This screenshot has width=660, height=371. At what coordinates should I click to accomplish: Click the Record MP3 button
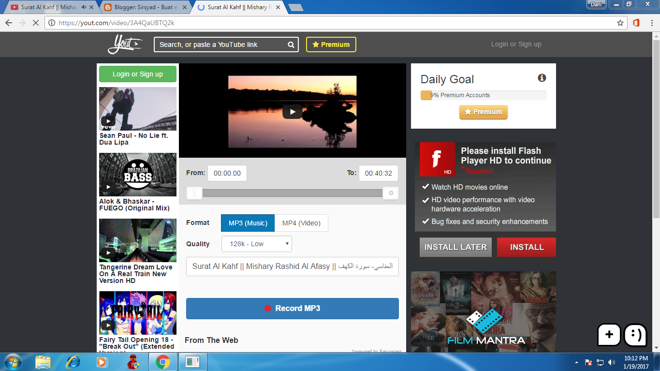[293, 309]
